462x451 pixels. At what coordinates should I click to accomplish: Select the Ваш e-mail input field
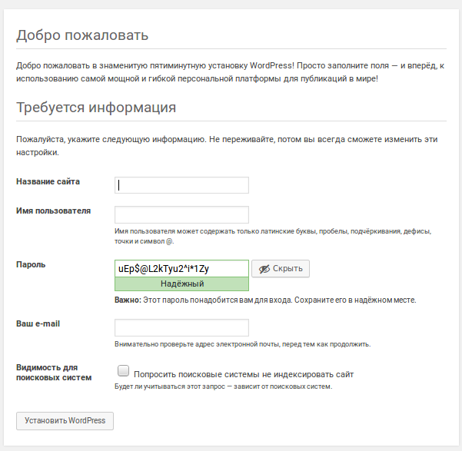tap(181, 327)
